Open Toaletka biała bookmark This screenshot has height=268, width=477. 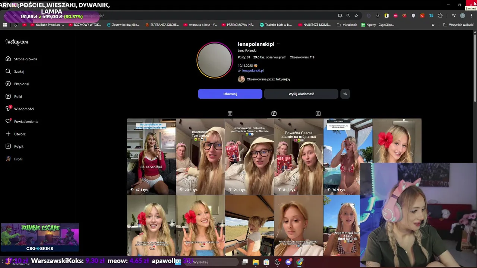(275, 25)
